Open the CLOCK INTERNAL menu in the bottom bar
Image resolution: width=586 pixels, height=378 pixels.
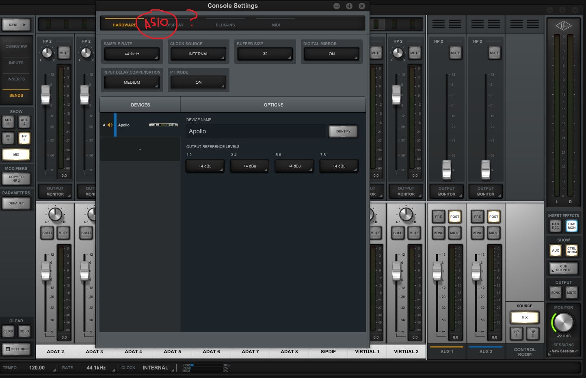[x=156, y=368]
